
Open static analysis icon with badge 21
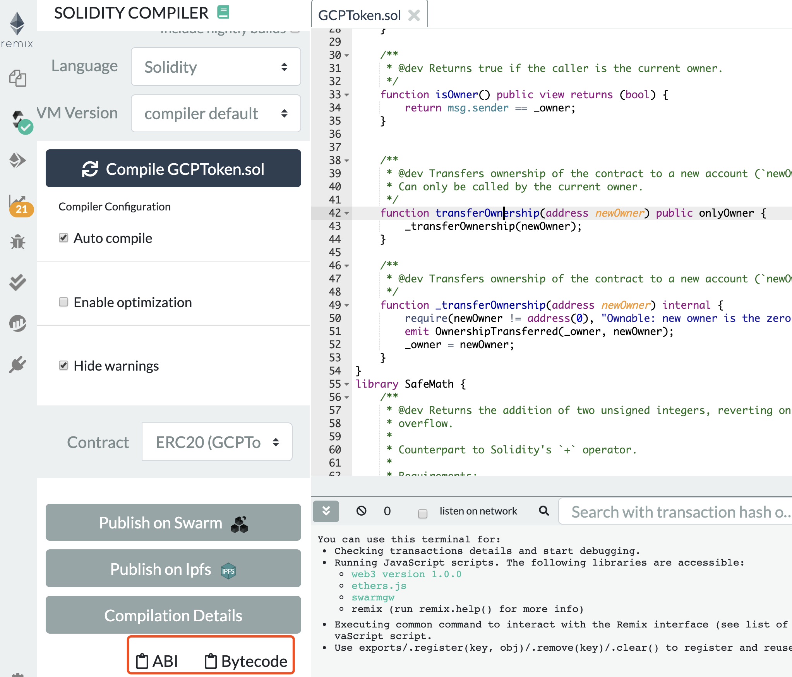tap(19, 204)
